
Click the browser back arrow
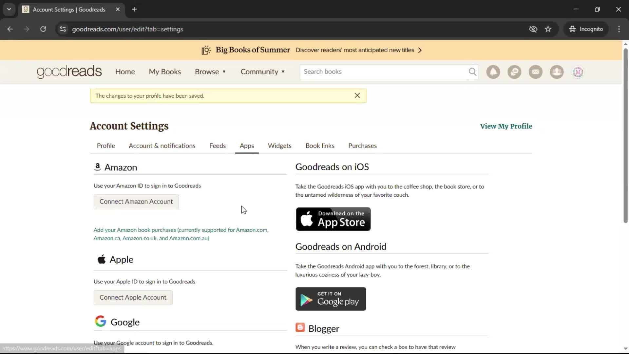coord(10,29)
